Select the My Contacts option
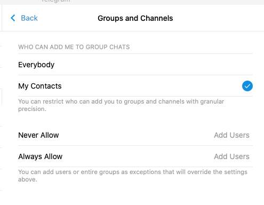 point(135,86)
